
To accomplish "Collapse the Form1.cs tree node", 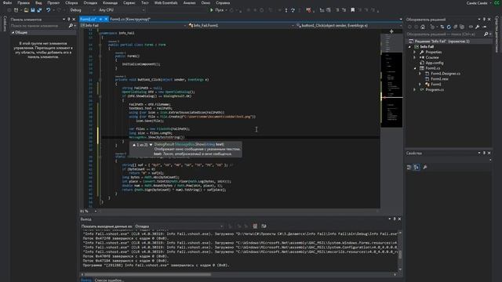I will [415, 68].
